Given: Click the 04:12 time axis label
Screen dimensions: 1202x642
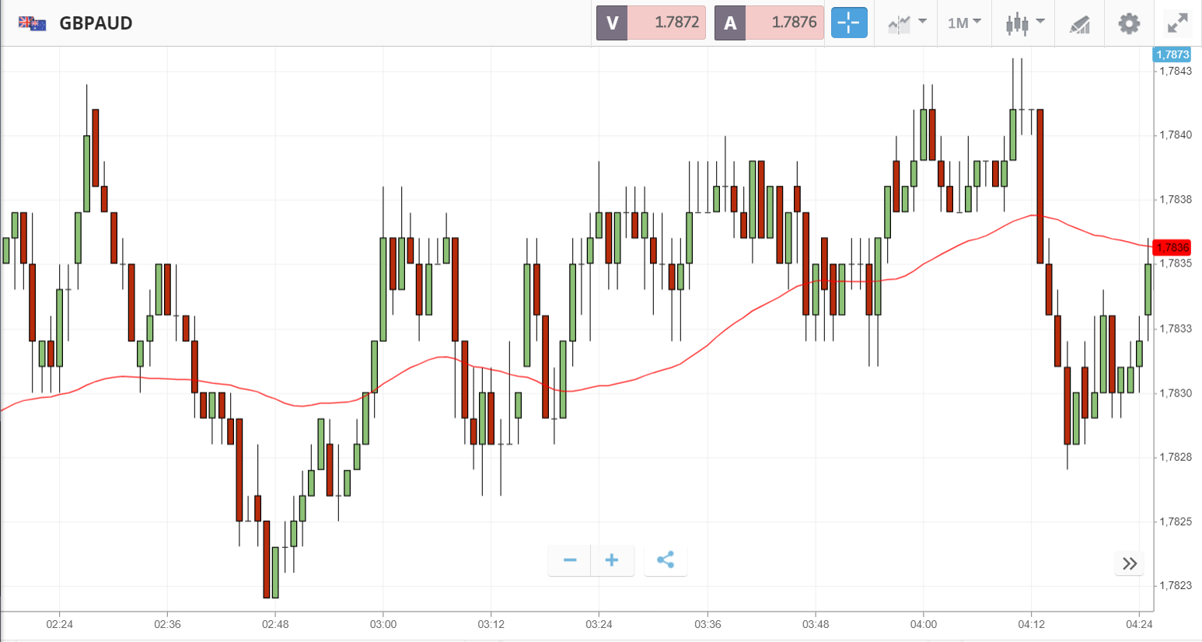Looking at the screenshot, I should coord(1031,624).
